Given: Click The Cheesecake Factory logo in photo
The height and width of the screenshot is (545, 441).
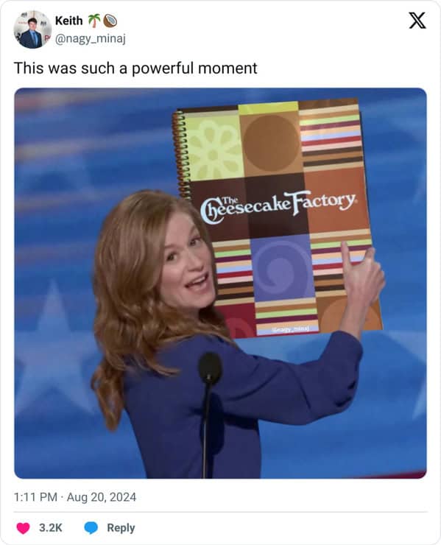Looking at the screenshot, I should (278, 205).
